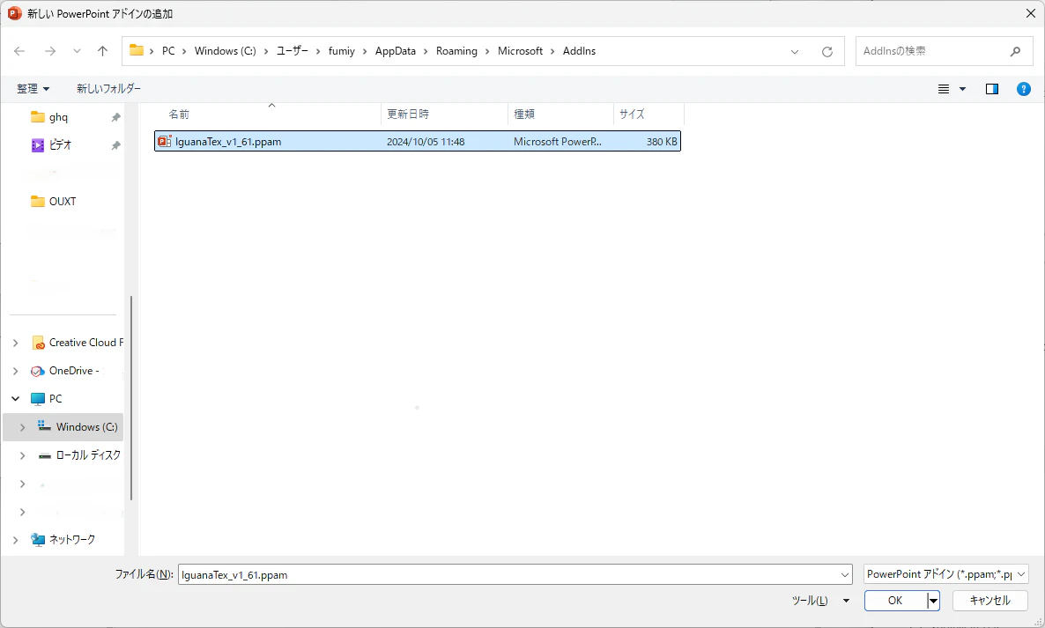The image size is (1045, 628).
Task: Expand ネットワーク node
Action: [x=15, y=540]
